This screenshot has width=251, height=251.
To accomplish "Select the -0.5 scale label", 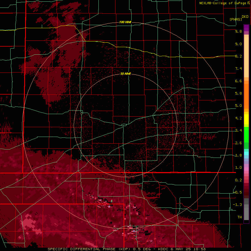I will 238,192.
